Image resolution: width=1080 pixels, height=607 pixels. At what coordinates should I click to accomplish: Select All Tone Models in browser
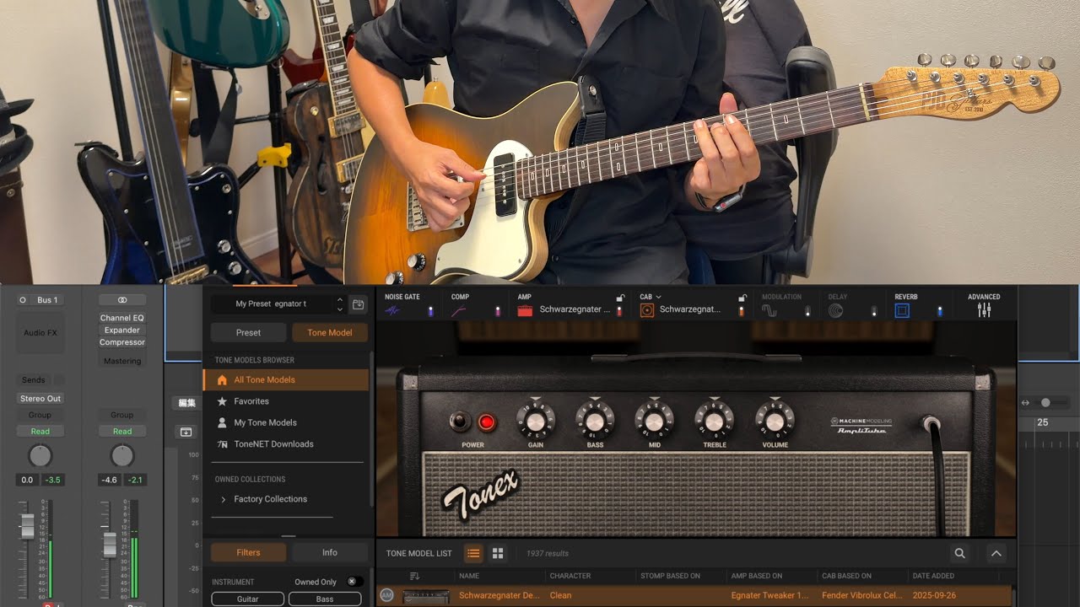tap(287, 379)
